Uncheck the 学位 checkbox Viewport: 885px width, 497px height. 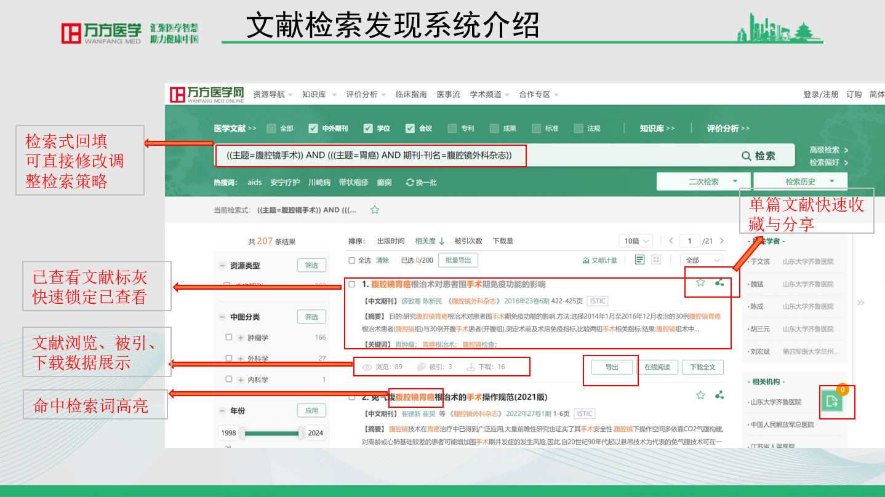coord(368,129)
